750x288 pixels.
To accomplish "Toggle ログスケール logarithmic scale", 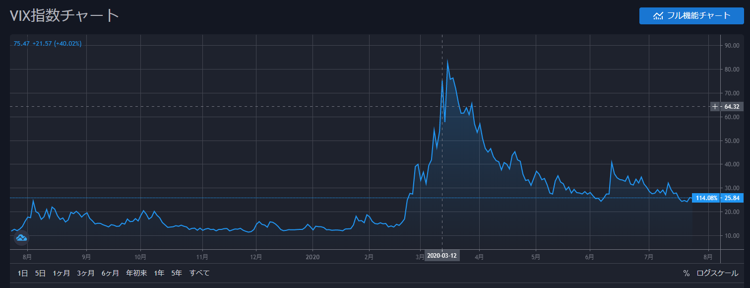I will 717,273.
